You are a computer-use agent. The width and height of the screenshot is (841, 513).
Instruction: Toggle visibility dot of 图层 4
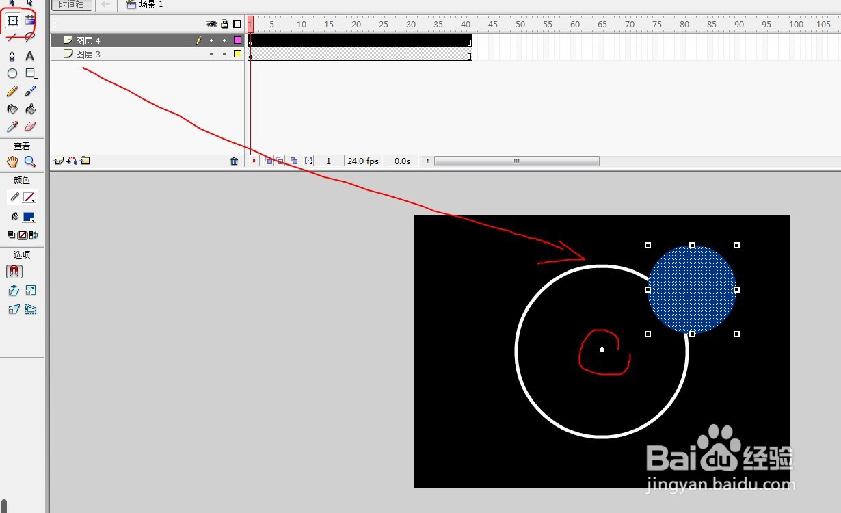point(211,40)
